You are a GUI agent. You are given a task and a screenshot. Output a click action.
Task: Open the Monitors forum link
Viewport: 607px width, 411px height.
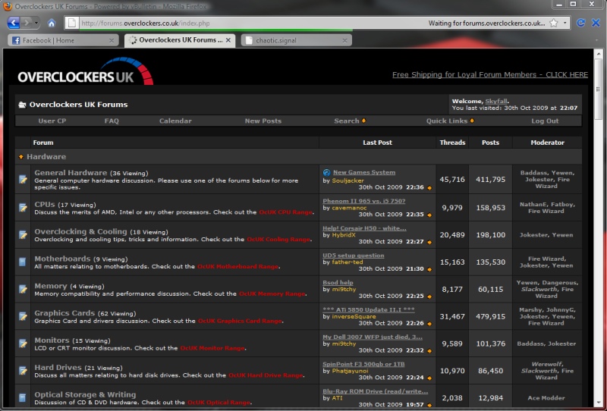(52, 340)
